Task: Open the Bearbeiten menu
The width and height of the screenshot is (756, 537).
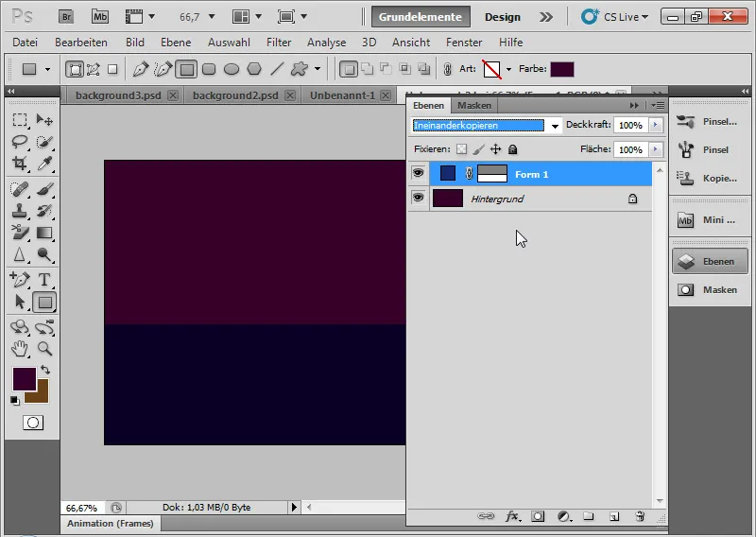Action: click(x=81, y=43)
